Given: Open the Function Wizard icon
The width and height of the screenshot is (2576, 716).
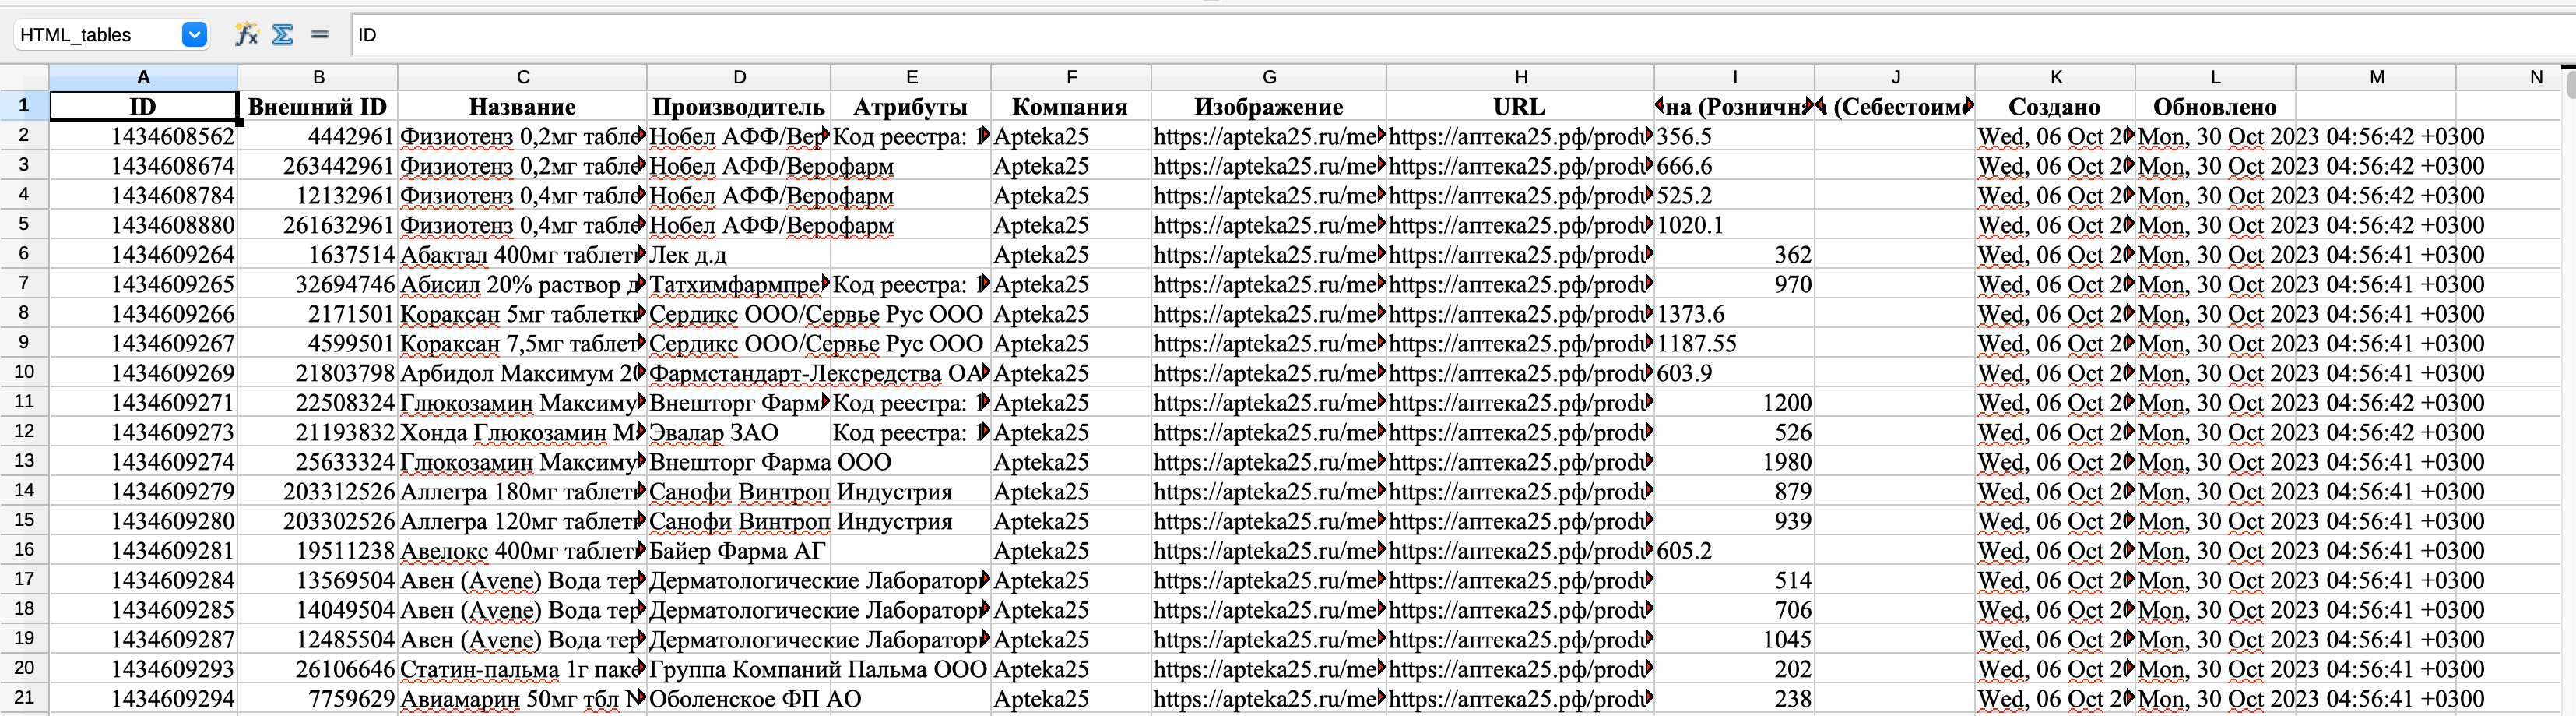Looking at the screenshot, I should 246,35.
